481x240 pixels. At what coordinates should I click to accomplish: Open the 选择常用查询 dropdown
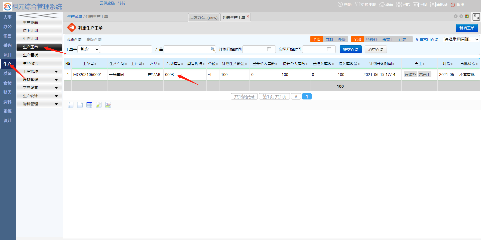tap(461, 39)
